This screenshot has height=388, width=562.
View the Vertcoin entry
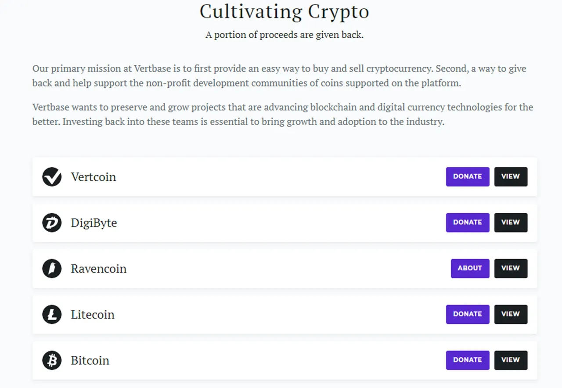(x=511, y=176)
